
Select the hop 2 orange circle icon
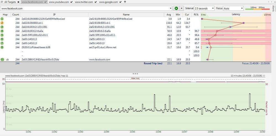click(x=2, y=23)
